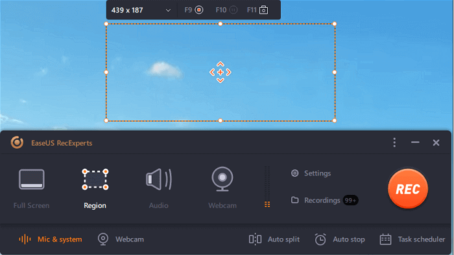Open Settings via the gear icon
Viewport: 454px width, 255px height.
tap(294, 173)
